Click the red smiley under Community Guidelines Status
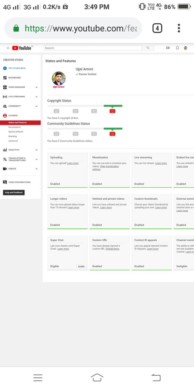This screenshot has width=194, height=389. coord(113,134)
